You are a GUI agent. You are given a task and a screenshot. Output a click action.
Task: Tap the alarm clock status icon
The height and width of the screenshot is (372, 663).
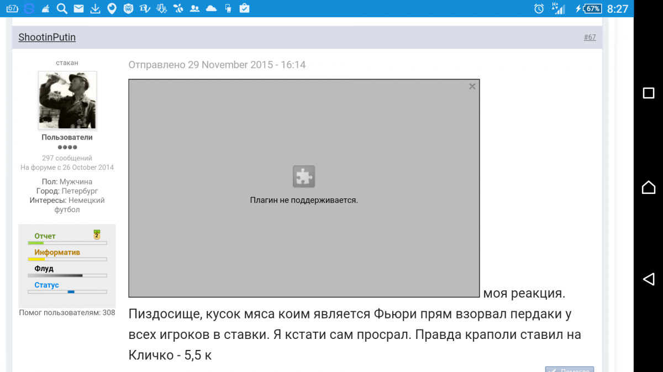point(539,9)
